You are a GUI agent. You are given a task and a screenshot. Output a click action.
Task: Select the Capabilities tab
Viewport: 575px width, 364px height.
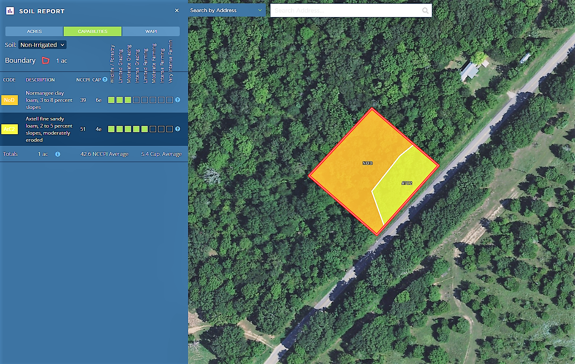(x=92, y=32)
